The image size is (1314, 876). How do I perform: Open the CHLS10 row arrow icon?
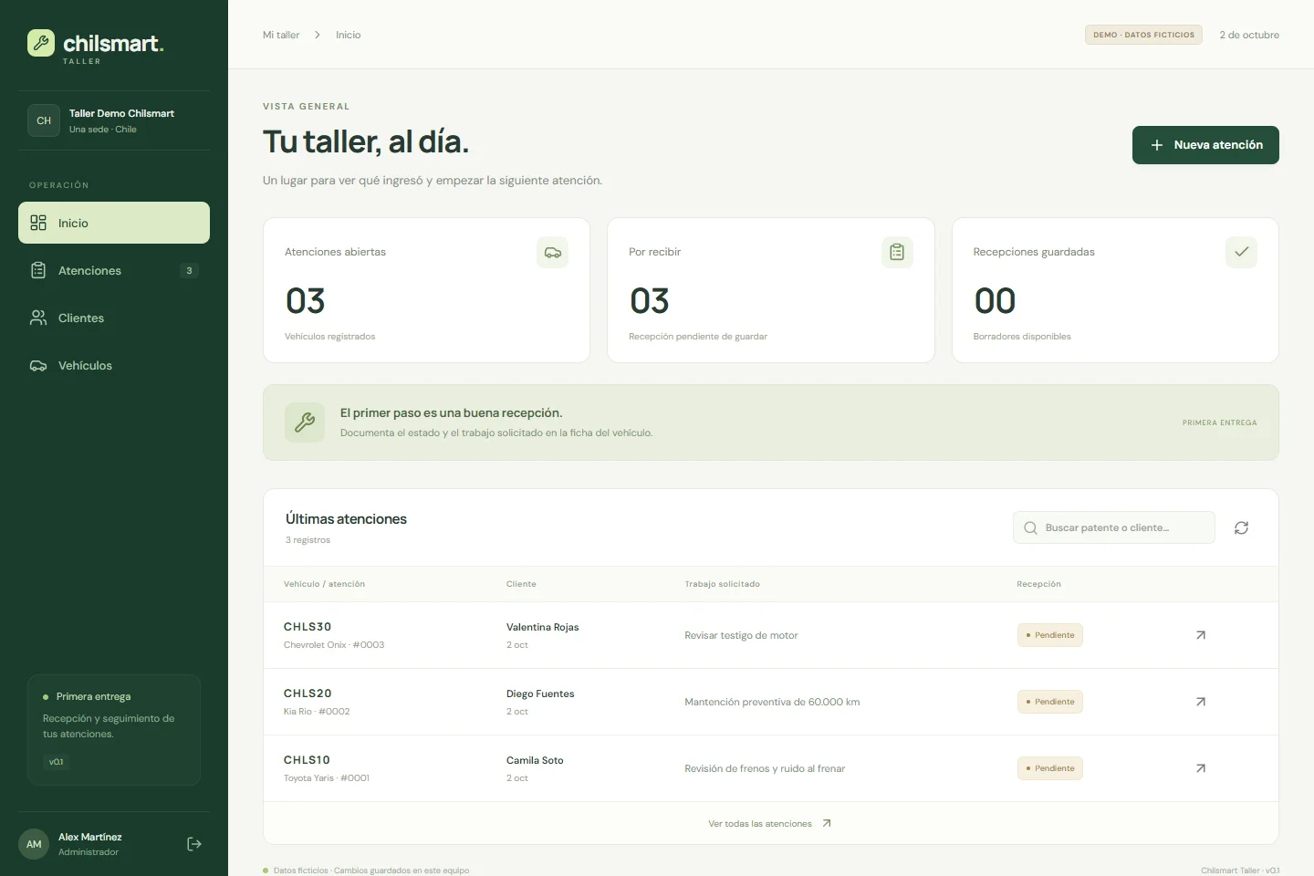(1201, 768)
